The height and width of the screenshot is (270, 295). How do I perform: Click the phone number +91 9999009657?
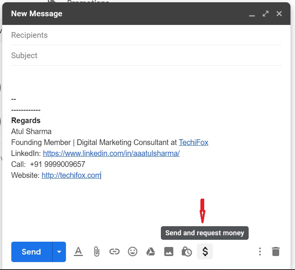coord(58,164)
